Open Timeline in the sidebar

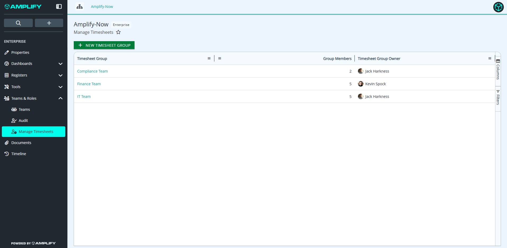[x=34, y=154]
